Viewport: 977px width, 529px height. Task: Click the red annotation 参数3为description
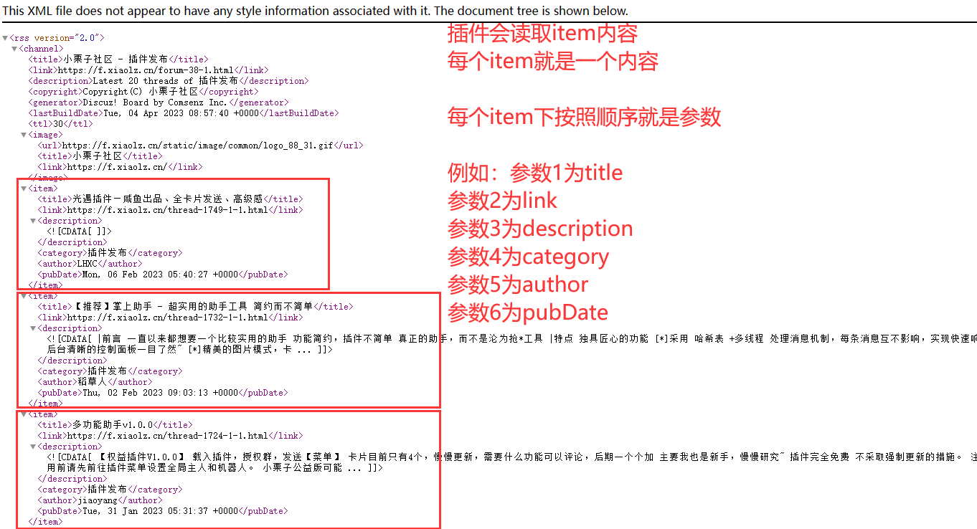pos(540,229)
